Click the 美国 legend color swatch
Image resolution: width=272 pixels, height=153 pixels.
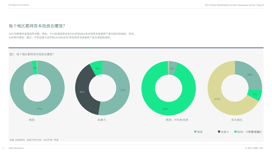(x=195, y=132)
